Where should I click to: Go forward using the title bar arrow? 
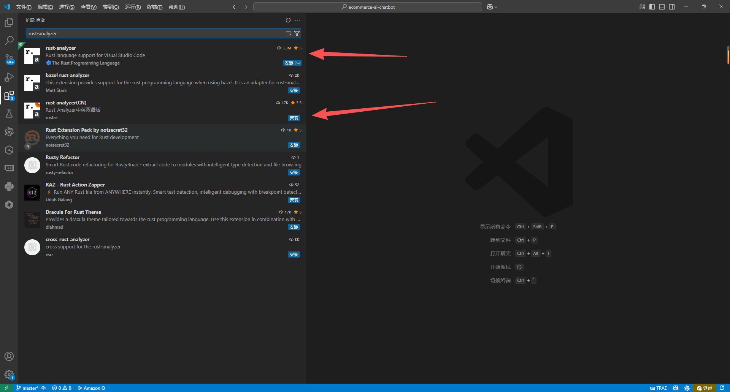coord(245,7)
